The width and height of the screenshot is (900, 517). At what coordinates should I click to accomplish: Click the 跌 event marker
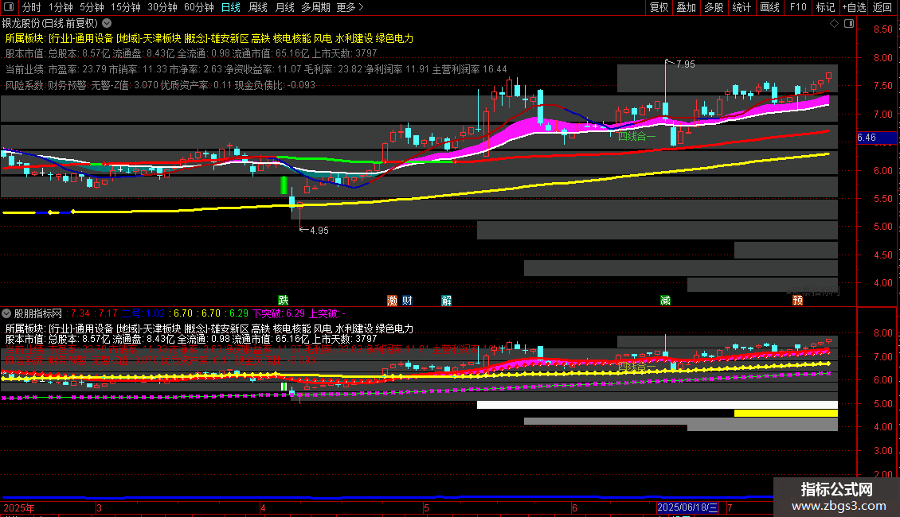[x=283, y=300]
